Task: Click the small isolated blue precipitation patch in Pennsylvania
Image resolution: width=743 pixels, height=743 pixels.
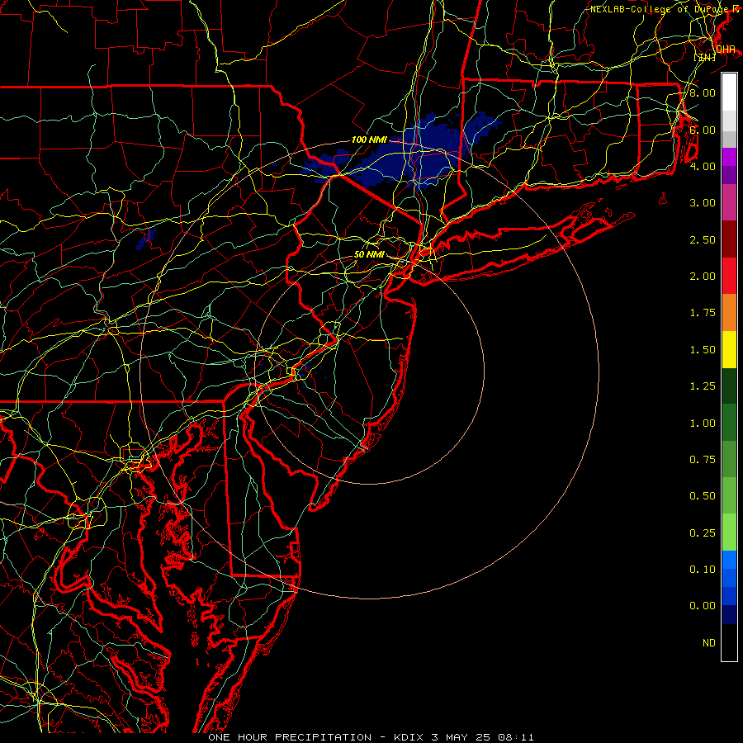Action: click(x=146, y=239)
